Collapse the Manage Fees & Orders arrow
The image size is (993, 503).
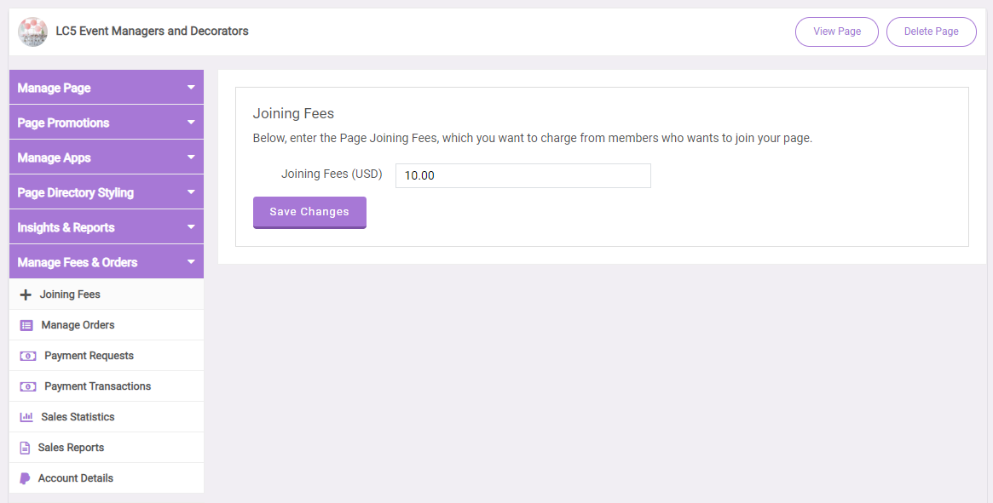pyautogui.click(x=191, y=261)
